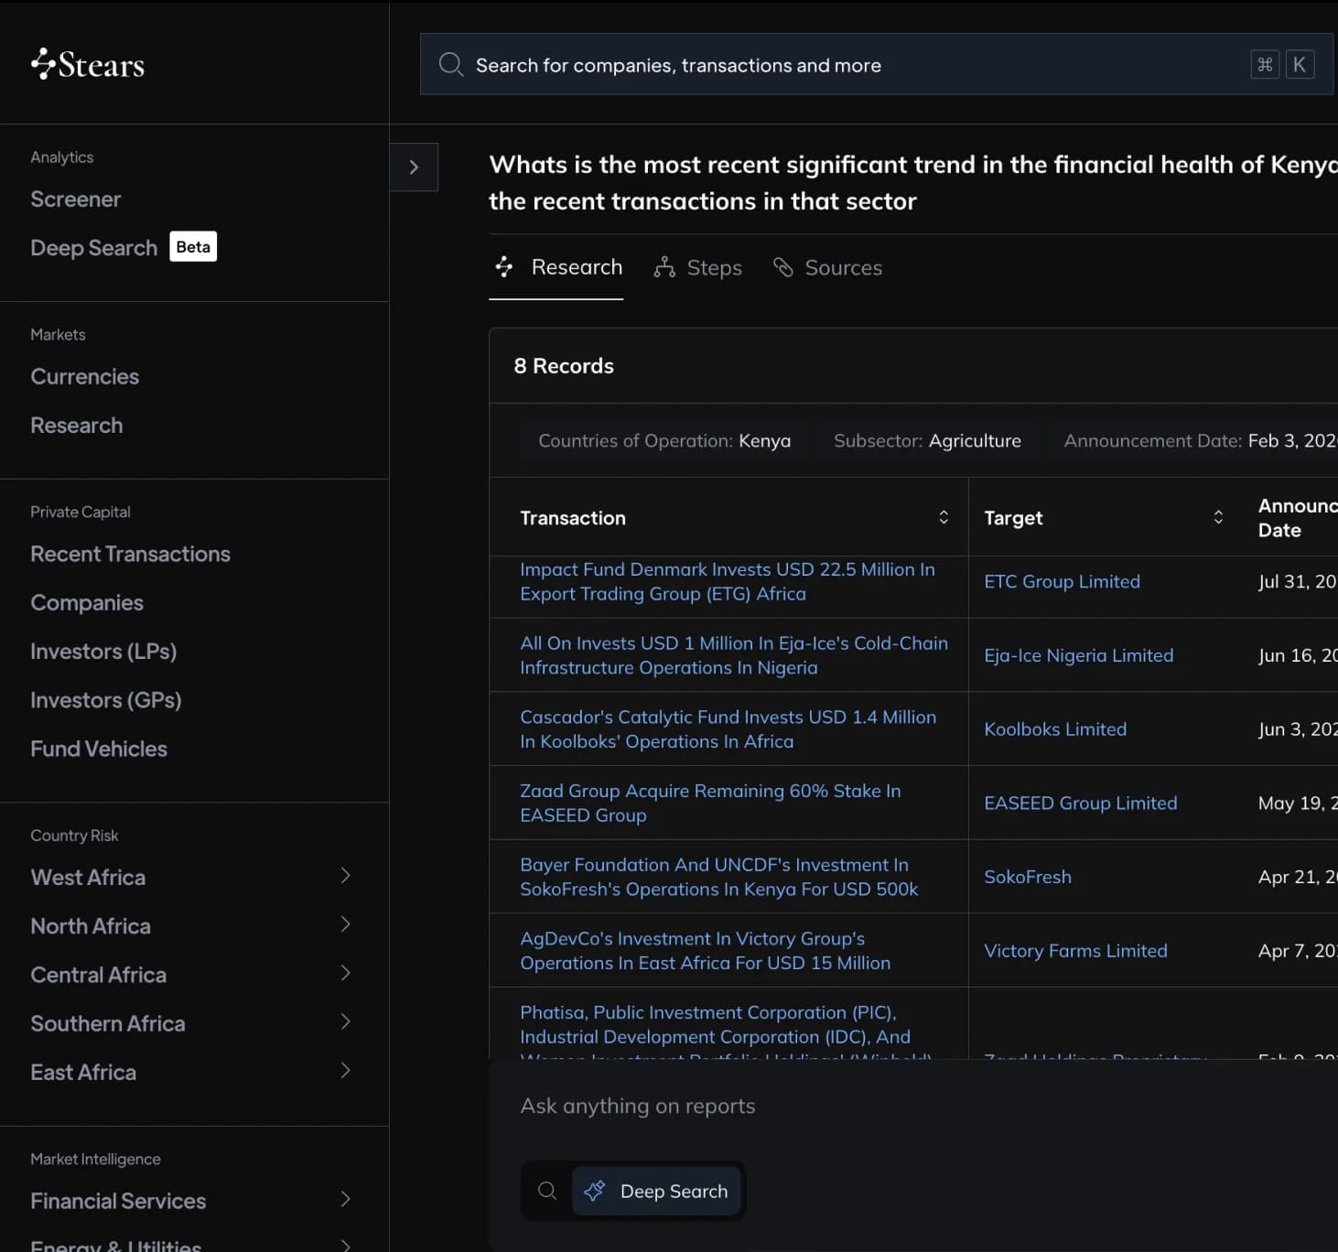Viewport: 1338px width, 1252px height.
Task: Open Eja-Ice Nigeria Limited target
Action: [x=1078, y=655]
